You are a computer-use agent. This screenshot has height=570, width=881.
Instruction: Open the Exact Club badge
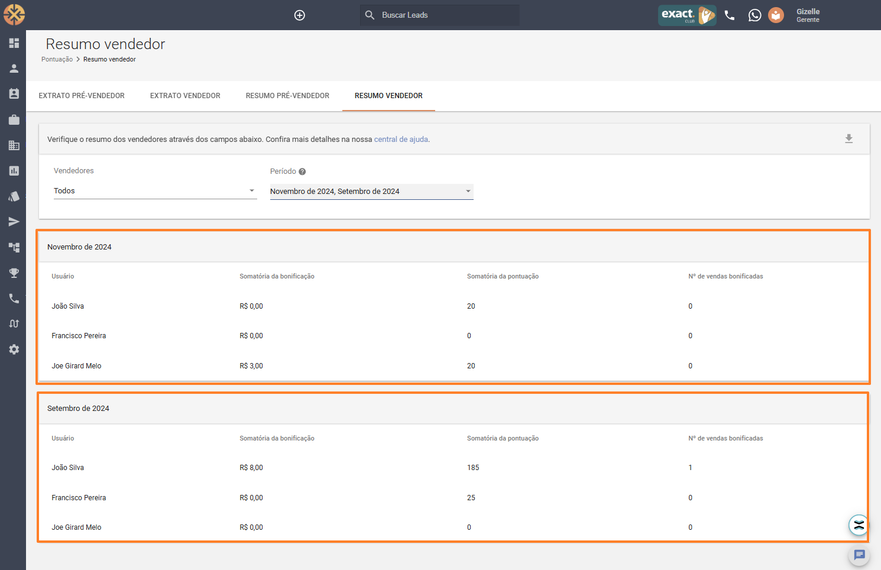pos(687,15)
